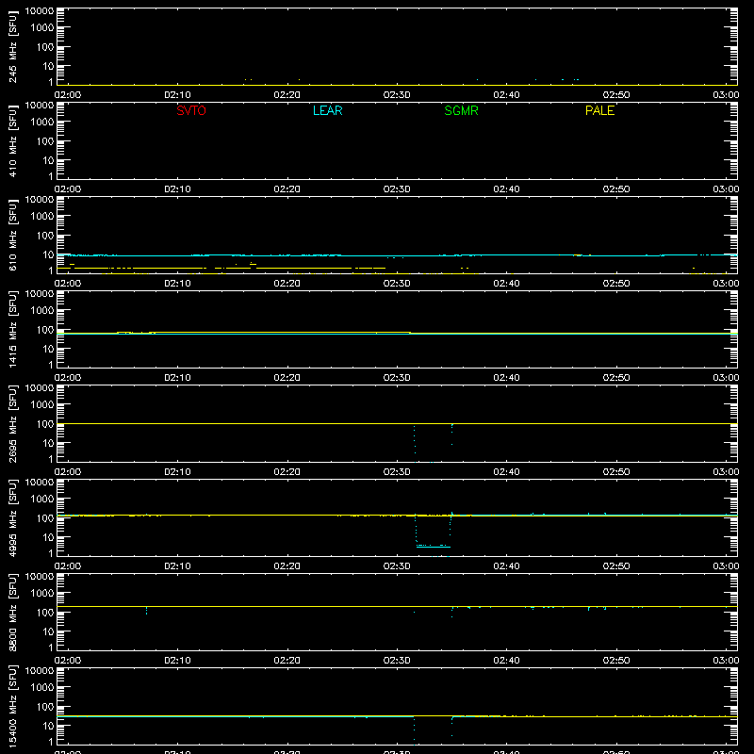Click the cyan LEAR trace in 610 MHz panel
This screenshot has width=754, height=754.
pyautogui.click(x=397, y=255)
